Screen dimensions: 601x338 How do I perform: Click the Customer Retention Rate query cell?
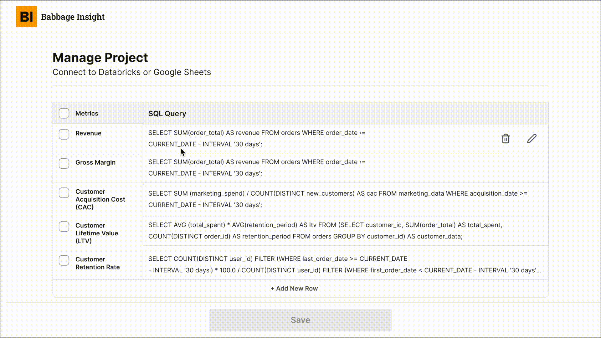tap(313, 264)
